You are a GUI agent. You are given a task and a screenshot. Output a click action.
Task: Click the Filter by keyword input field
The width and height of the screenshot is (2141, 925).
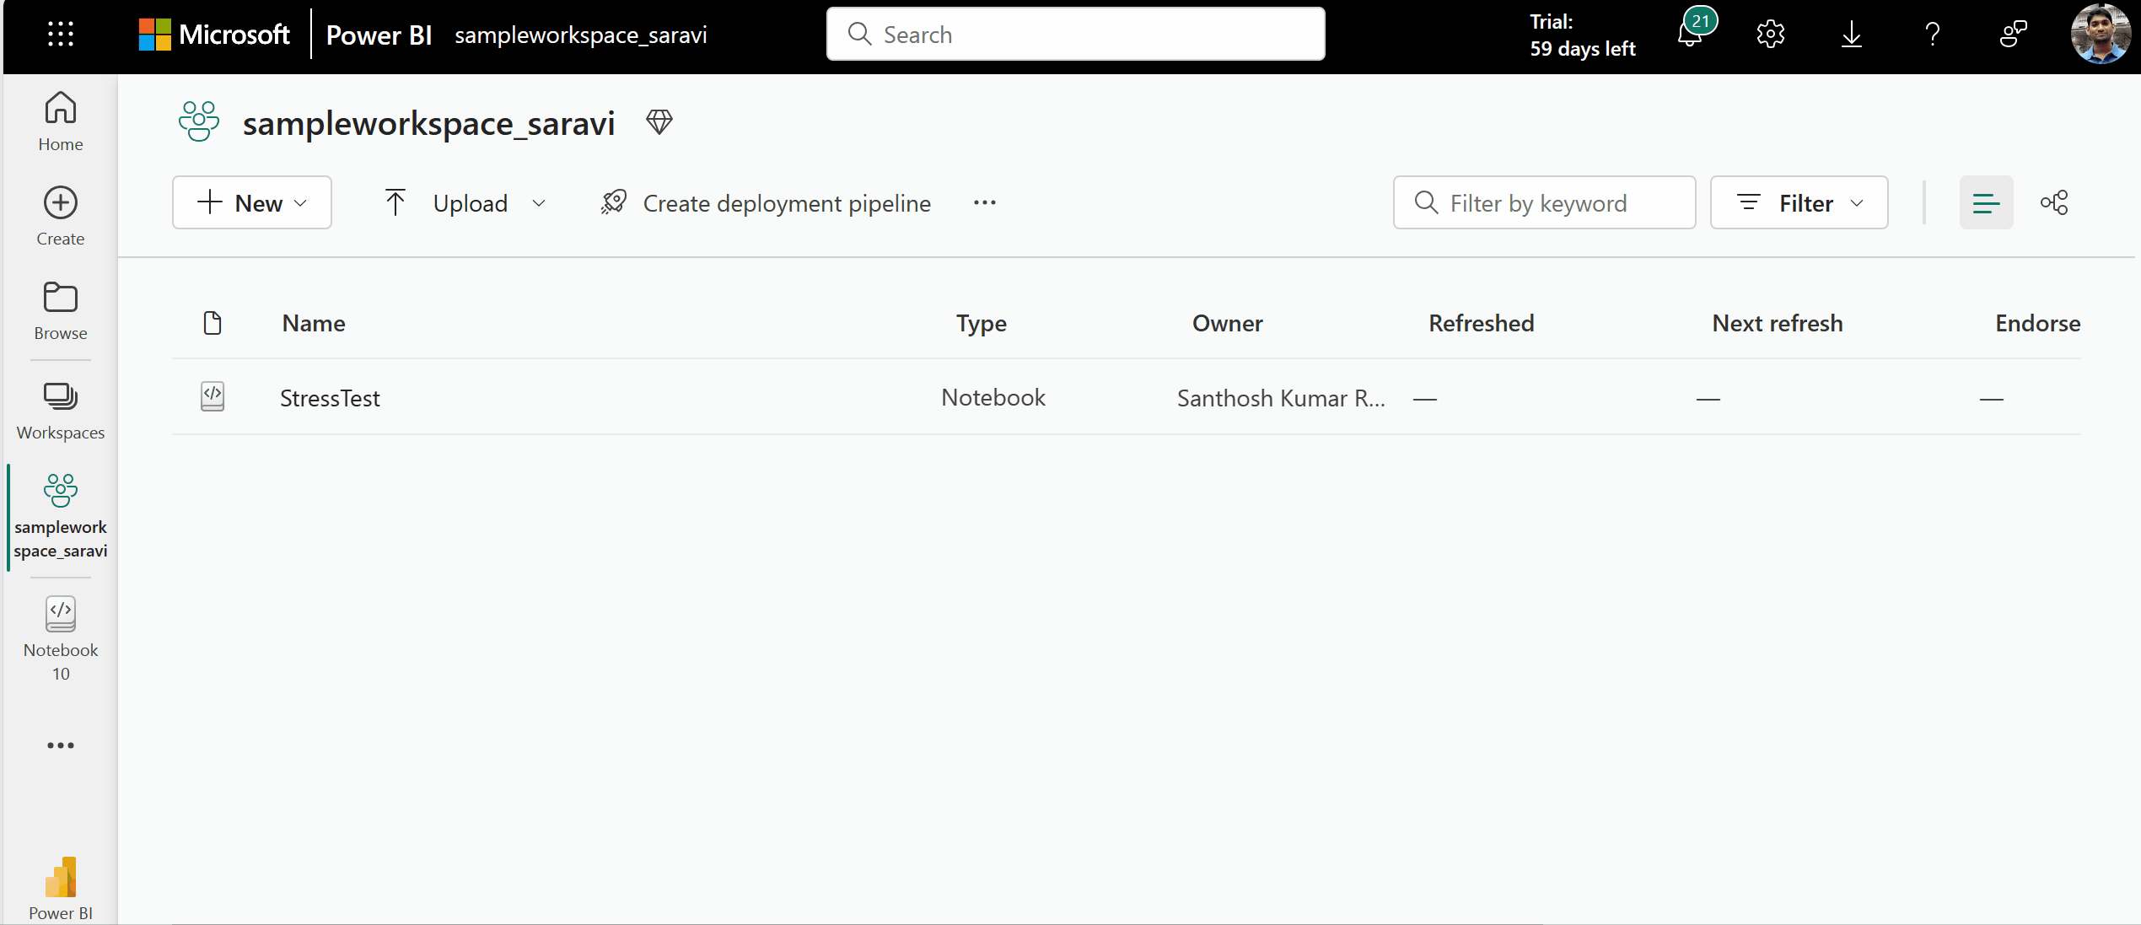pyautogui.click(x=1544, y=202)
